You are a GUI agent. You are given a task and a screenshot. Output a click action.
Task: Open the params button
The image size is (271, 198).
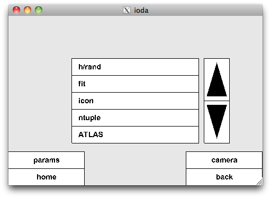[x=47, y=160]
